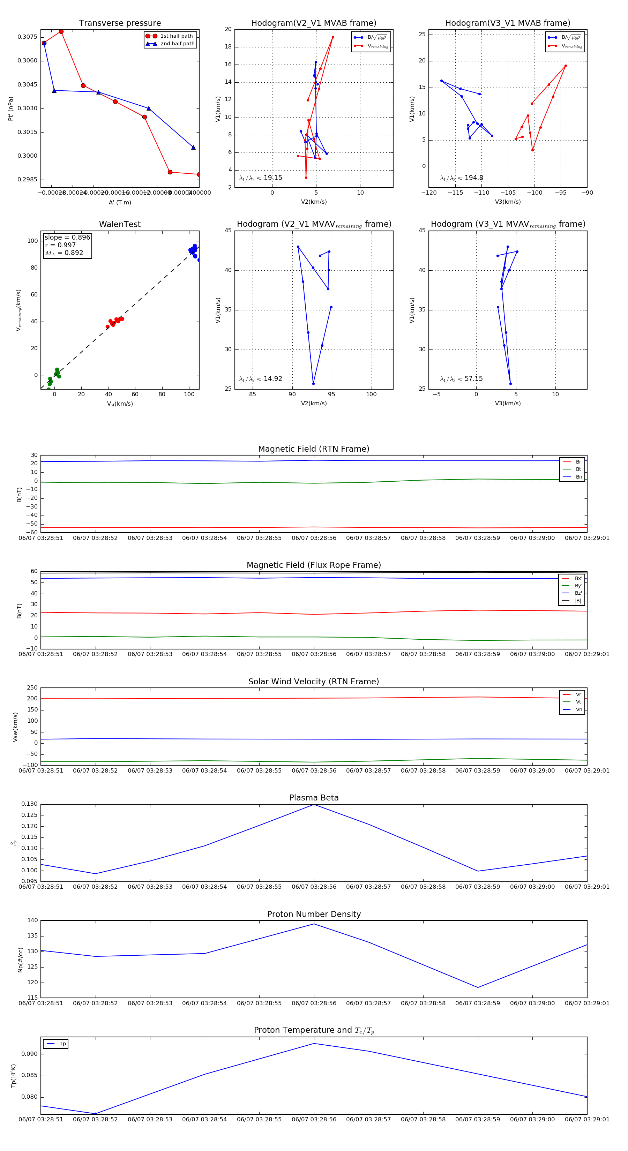Click the "Magnetic Field (RTN Frame)" title
This screenshot has width=628, height=1151.
(x=314, y=449)
